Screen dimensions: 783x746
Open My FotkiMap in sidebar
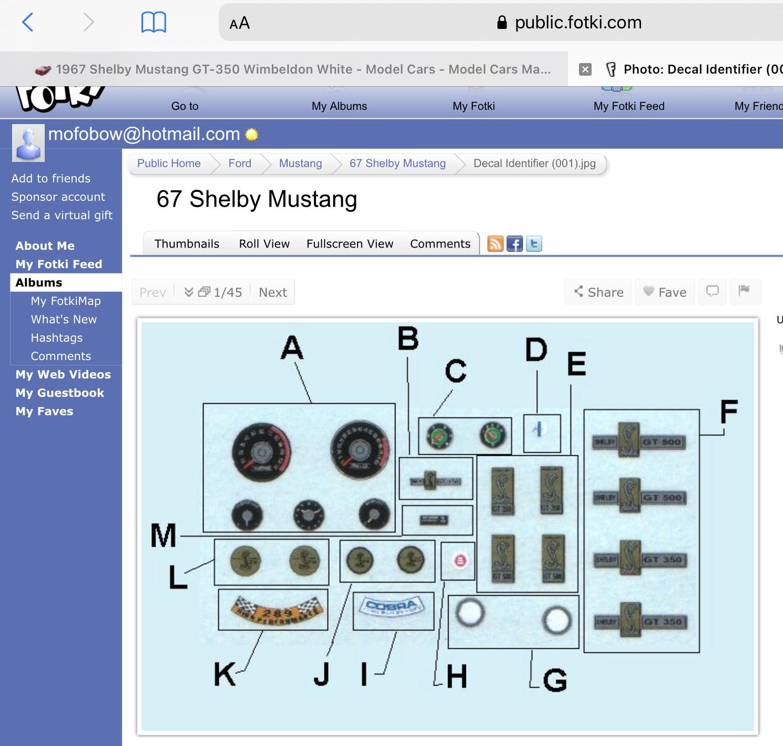(x=66, y=301)
